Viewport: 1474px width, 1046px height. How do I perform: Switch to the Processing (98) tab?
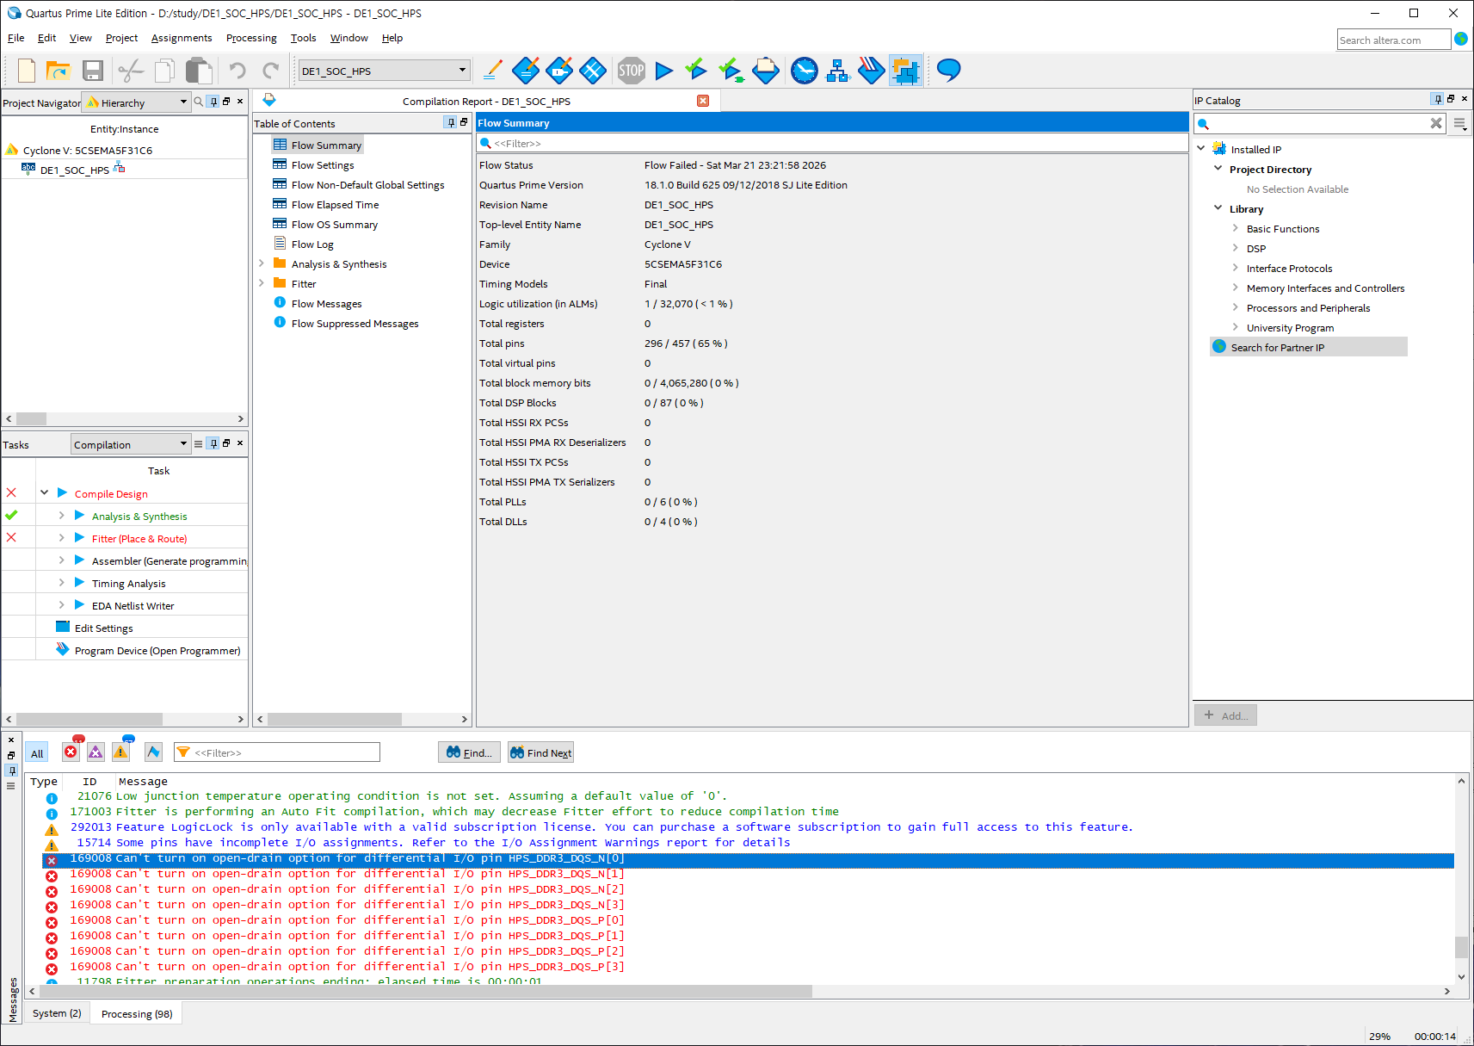(137, 1013)
